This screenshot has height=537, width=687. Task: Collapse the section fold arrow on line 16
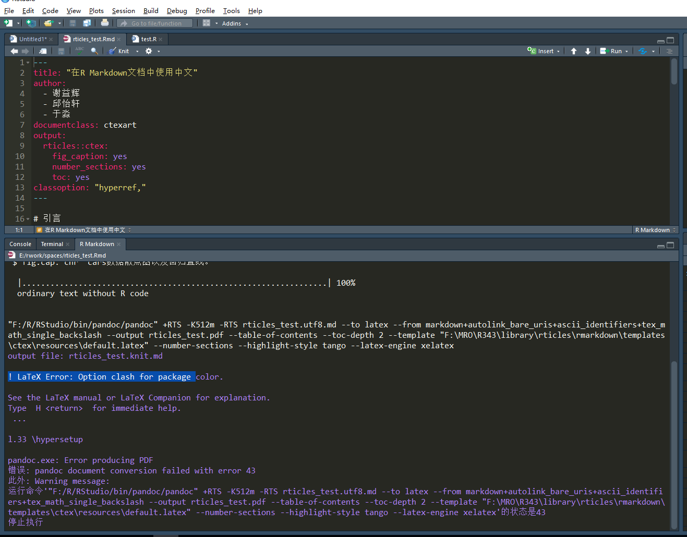click(x=28, y=219)
